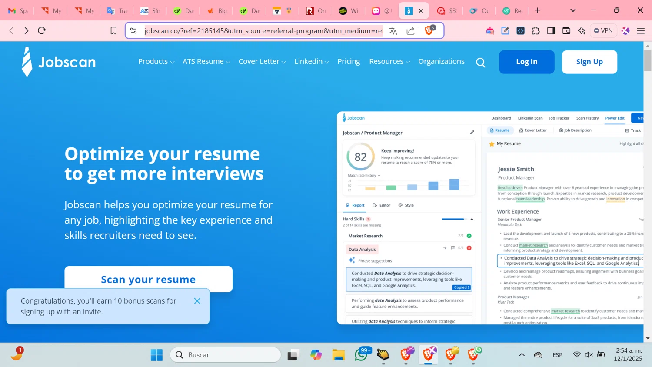Bookmark this page icon
The height and width of the screenshot is (367, 652).
[x=113, y=30]
